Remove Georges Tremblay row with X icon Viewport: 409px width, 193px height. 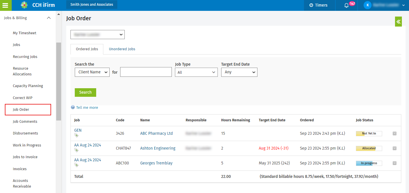click(x=394, y=163)
